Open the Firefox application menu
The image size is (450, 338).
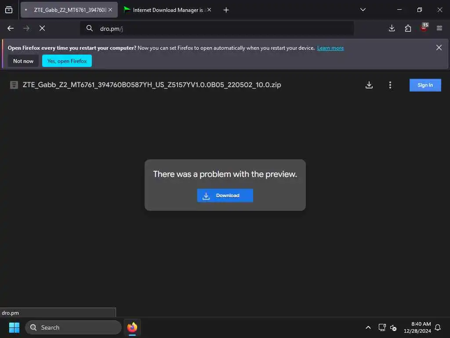pos(439,28)
